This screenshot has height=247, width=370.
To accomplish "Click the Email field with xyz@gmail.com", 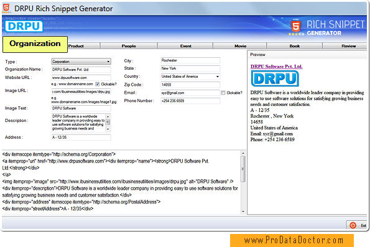I will (190, 93).
